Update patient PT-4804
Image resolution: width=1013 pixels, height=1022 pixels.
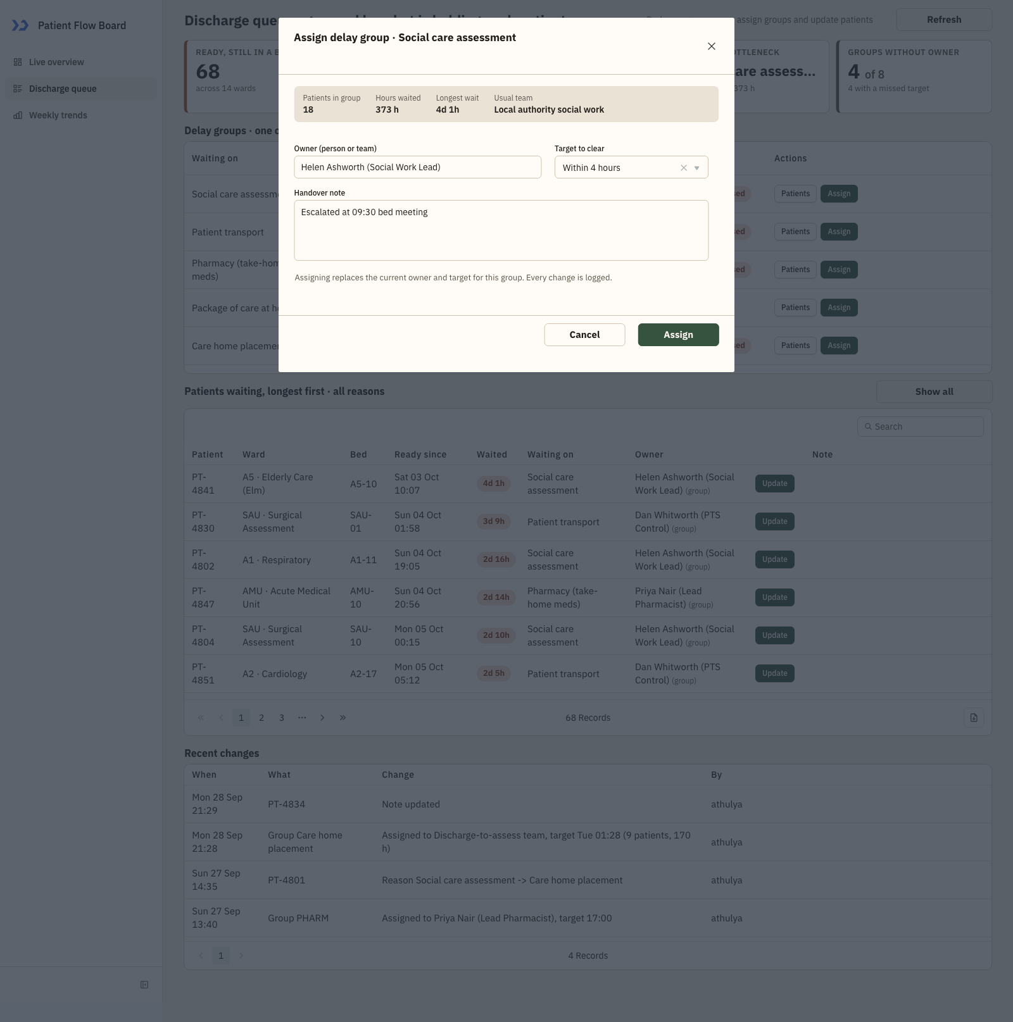pos(775,635)
